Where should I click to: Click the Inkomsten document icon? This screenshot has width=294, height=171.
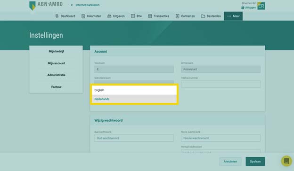[x=83, y=16]
